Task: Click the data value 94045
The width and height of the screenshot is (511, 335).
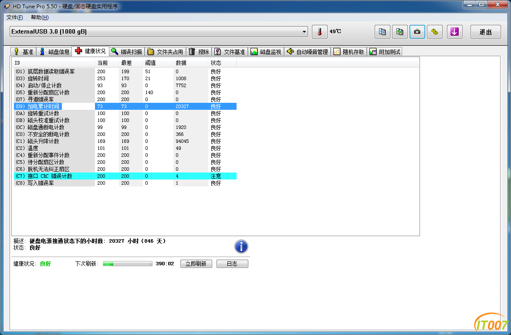Action: (x=182, y=141)
